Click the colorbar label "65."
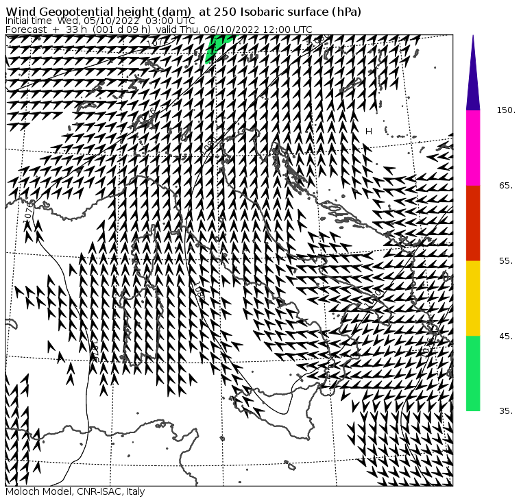Image resolution: width=521 pixels, height=501 pixels. pos(506,186)
